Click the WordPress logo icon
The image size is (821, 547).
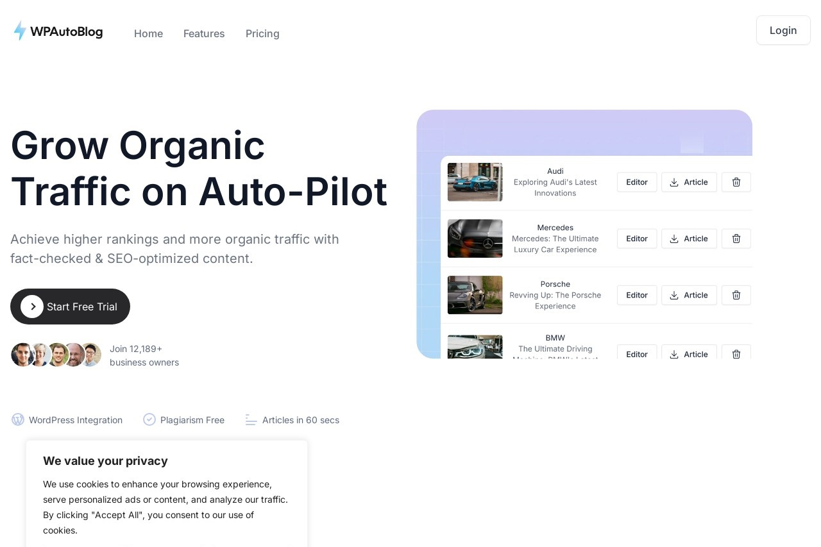click(18, 419)
